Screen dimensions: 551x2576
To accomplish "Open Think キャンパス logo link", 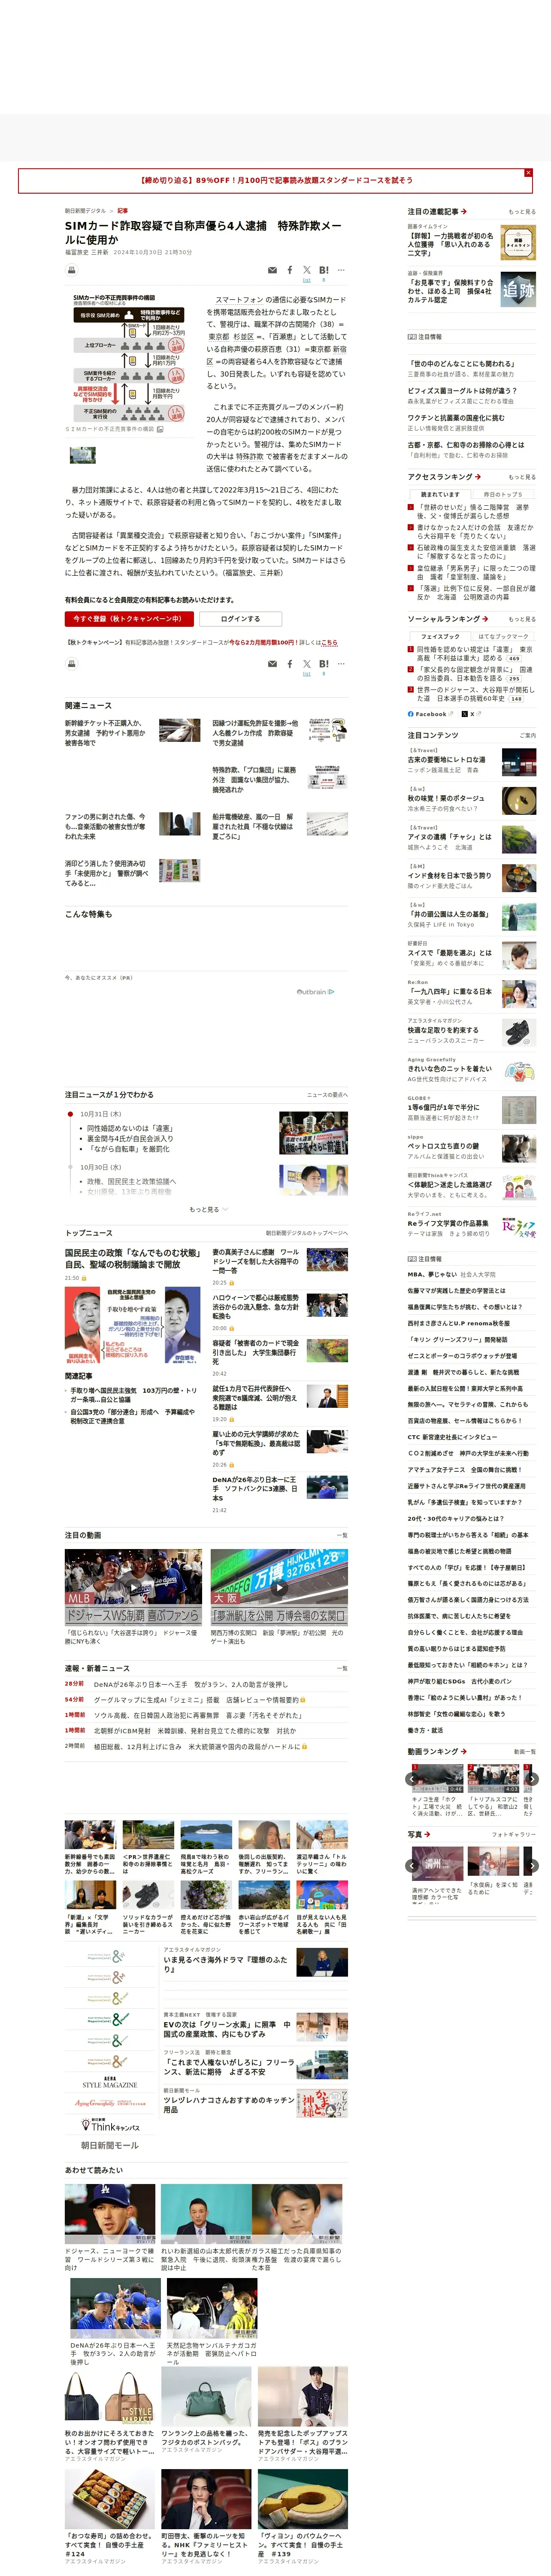I will pyautogui.click(x=110, y=2125).
